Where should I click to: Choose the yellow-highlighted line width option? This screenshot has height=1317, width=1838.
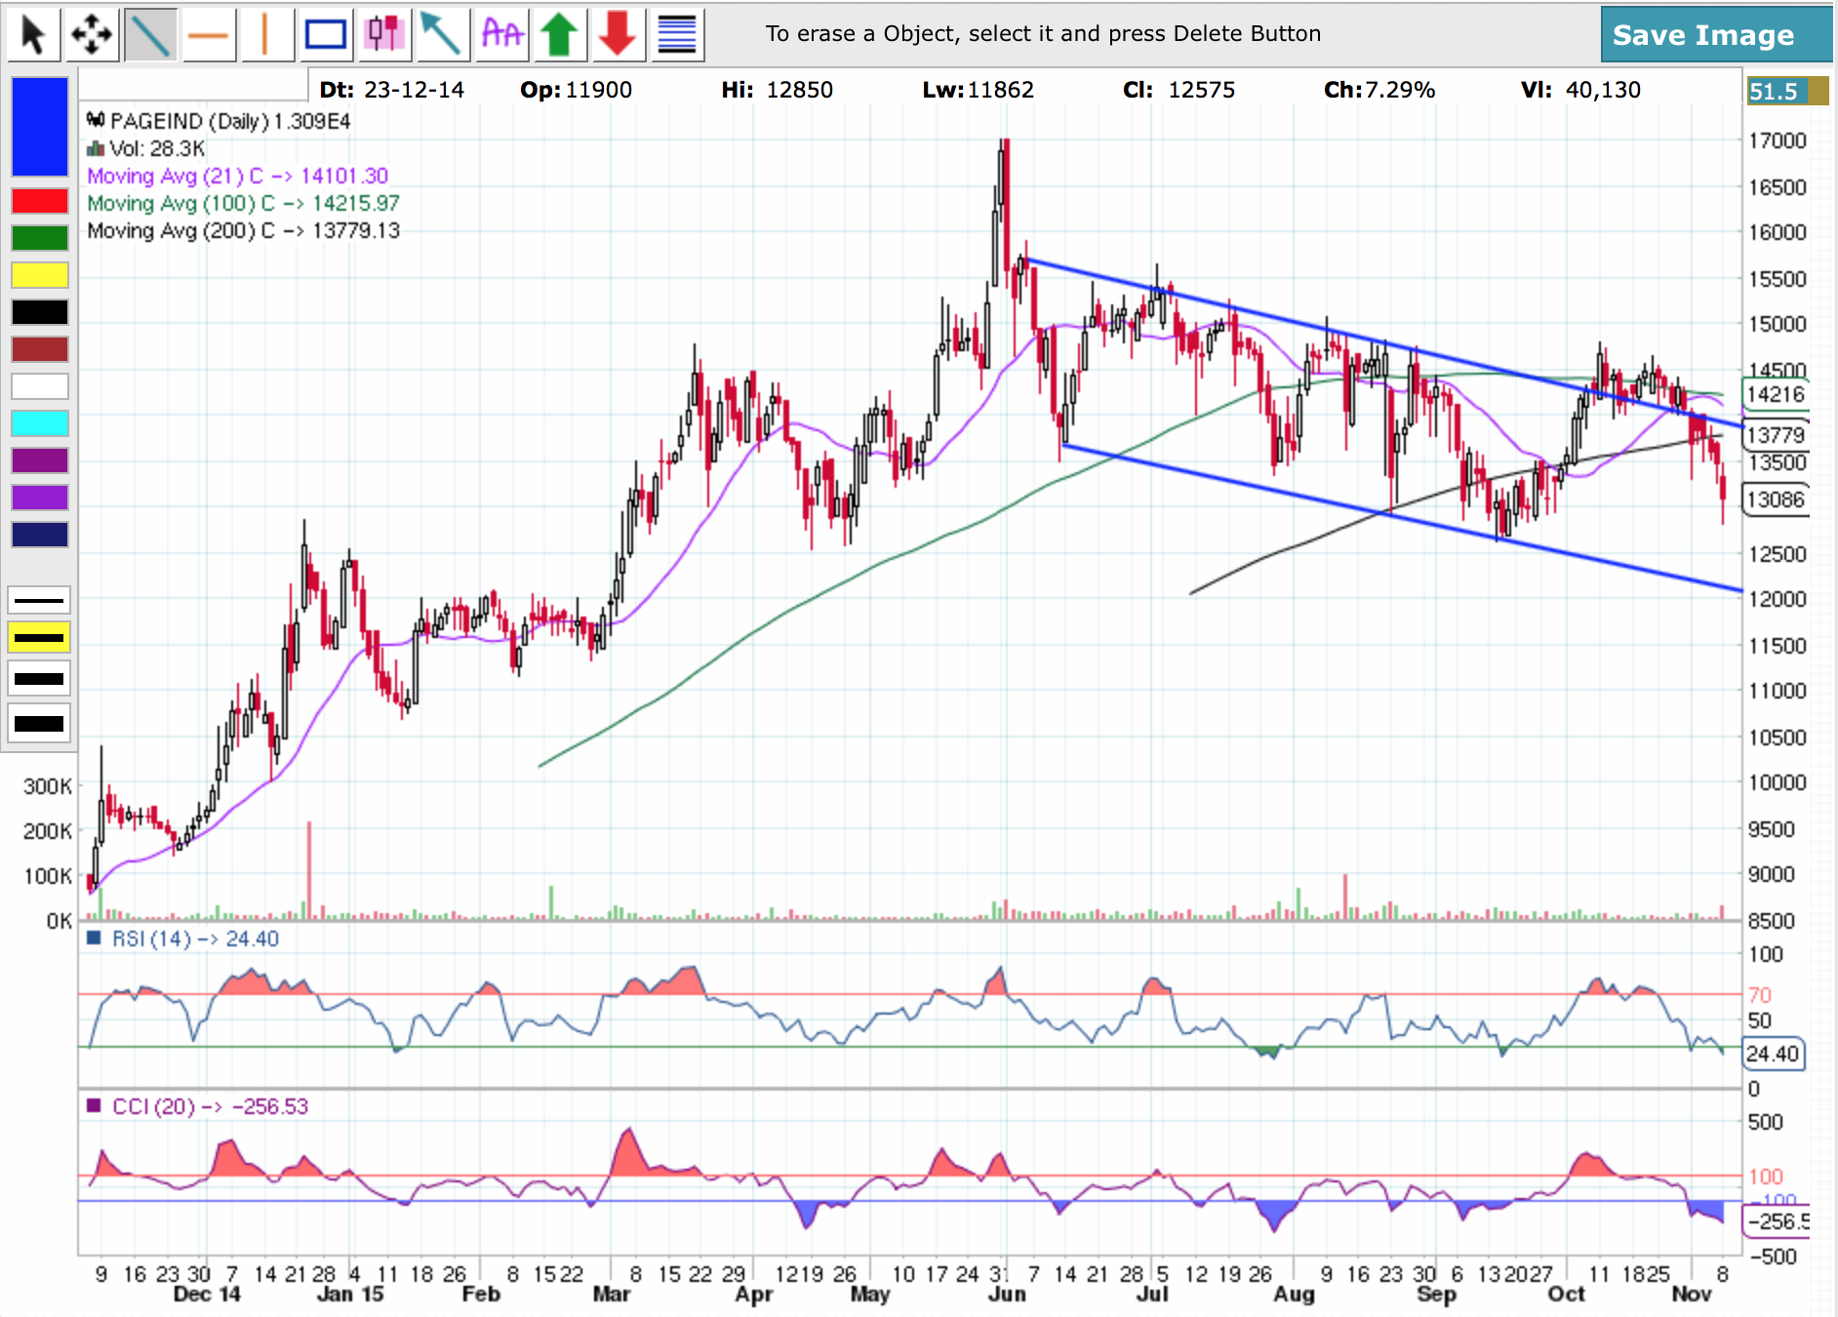pyautogui.click(x=40, y=638)
